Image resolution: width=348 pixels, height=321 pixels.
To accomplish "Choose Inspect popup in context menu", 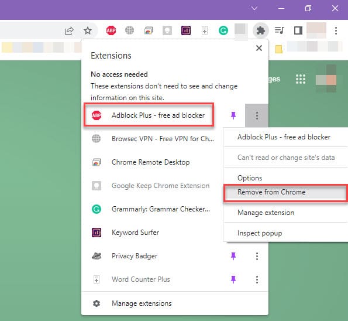I will tap(285, 233).
